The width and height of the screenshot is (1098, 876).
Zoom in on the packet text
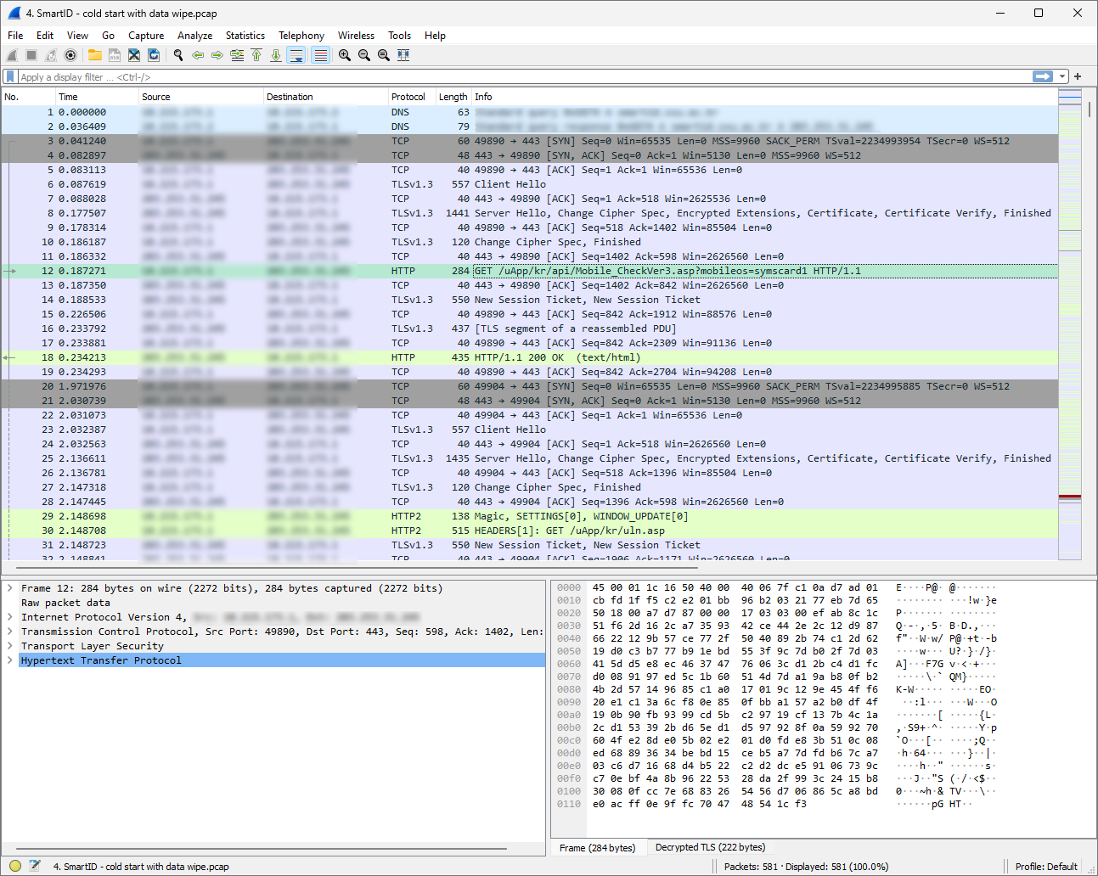(x=345, y=55)
